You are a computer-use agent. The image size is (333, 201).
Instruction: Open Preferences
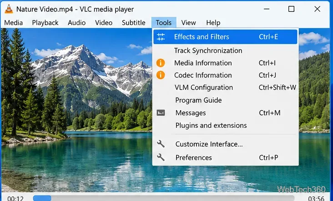[x=225, y=157]
